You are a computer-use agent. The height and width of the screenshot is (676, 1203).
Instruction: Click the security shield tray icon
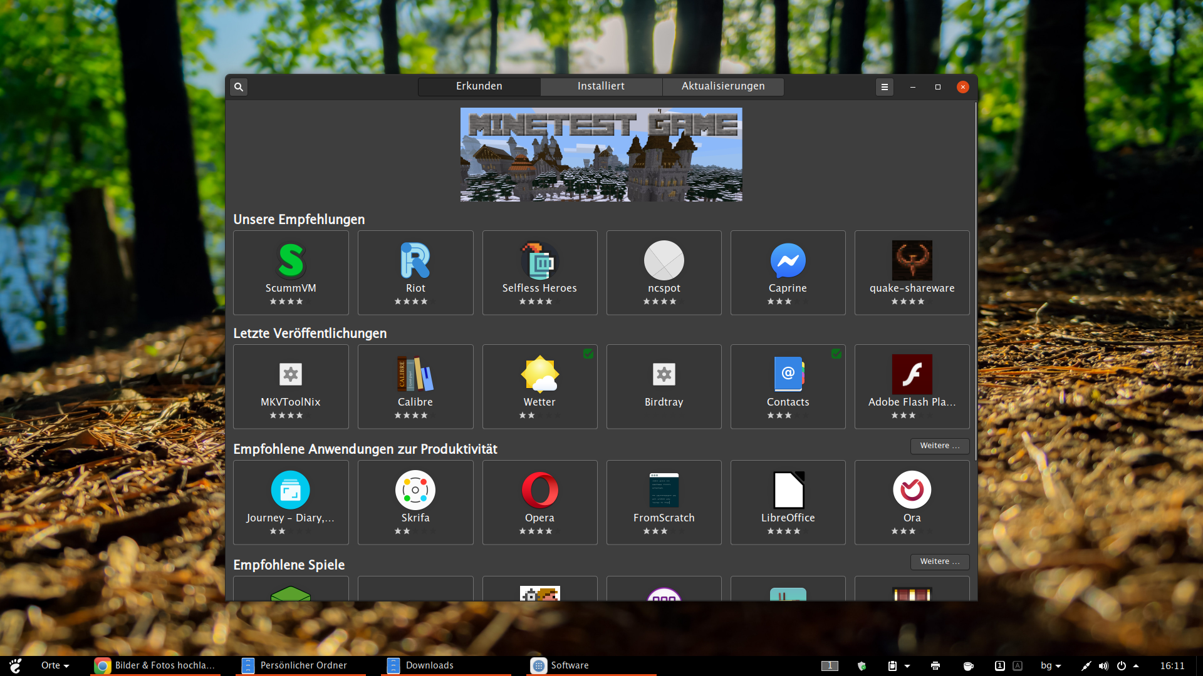(x=862, y=666)
